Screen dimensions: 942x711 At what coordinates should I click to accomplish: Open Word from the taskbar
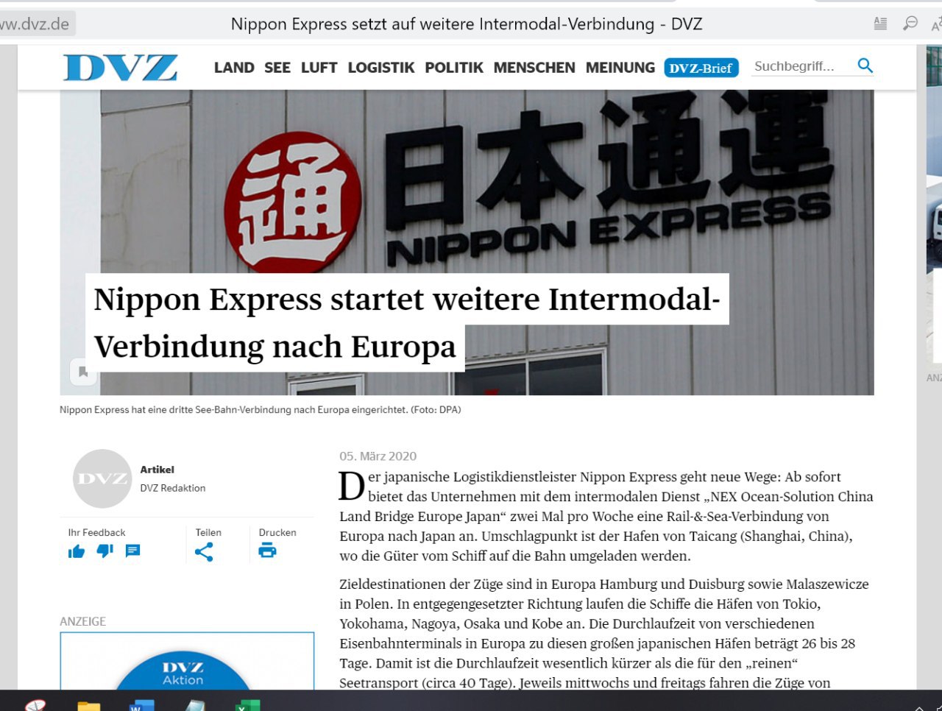pyautogui.click(x=141, y=705)
